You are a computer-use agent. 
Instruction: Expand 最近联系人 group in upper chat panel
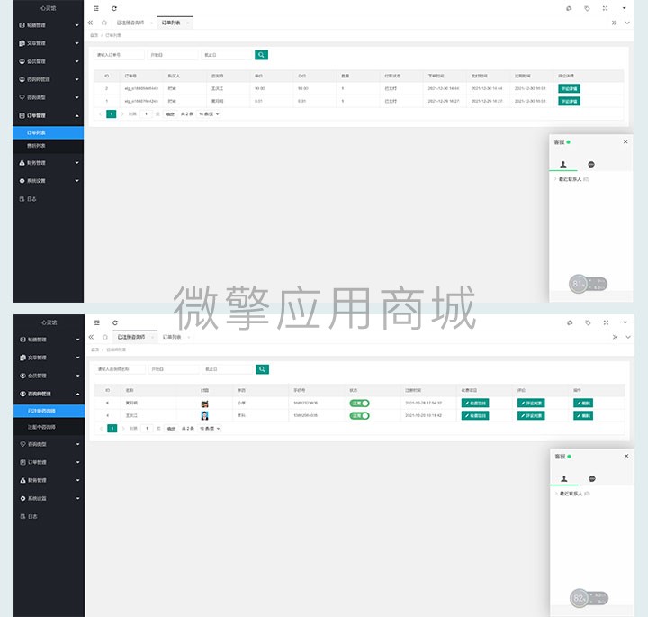[571, 179]
